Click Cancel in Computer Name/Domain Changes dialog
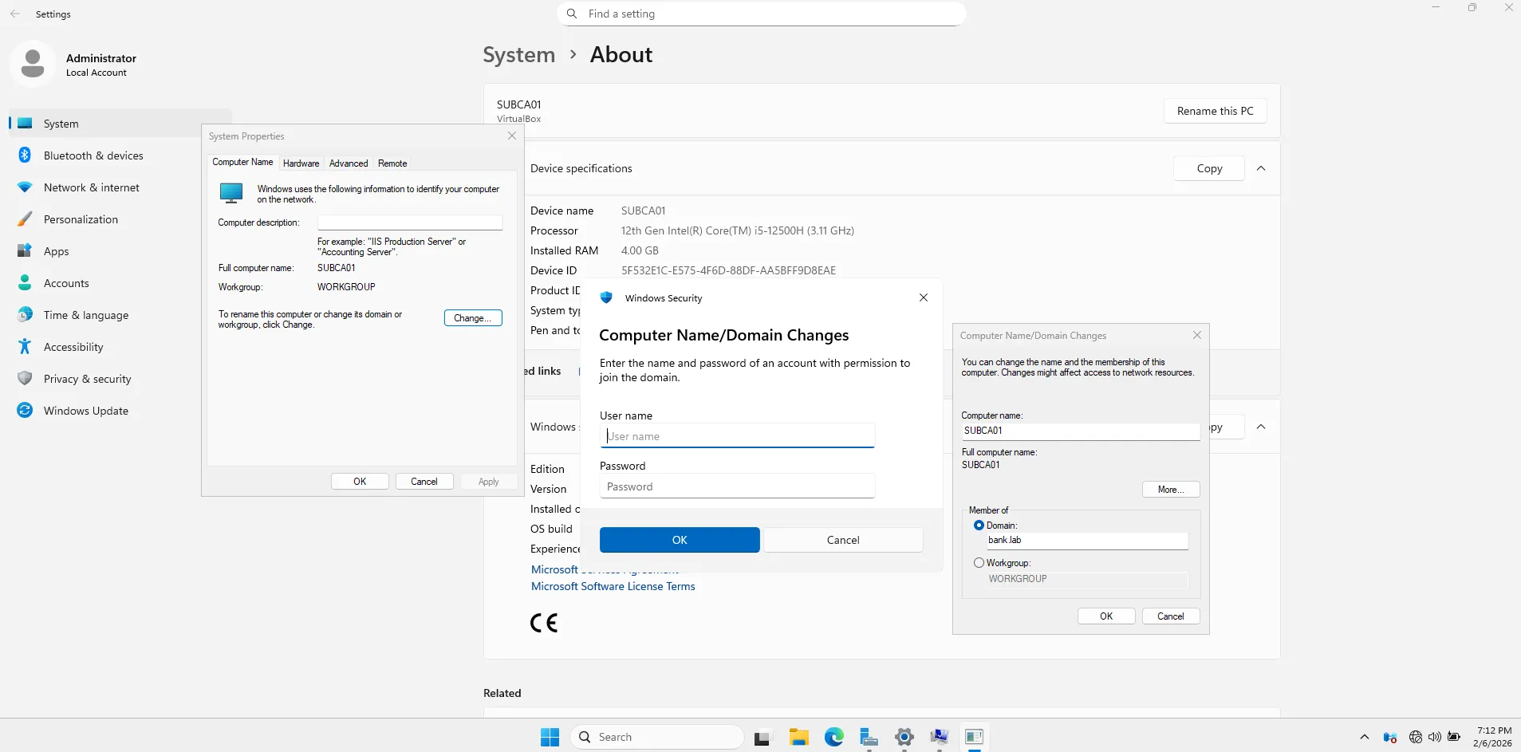Screen dimensions: 1521x752 (x=1171, y=616)
